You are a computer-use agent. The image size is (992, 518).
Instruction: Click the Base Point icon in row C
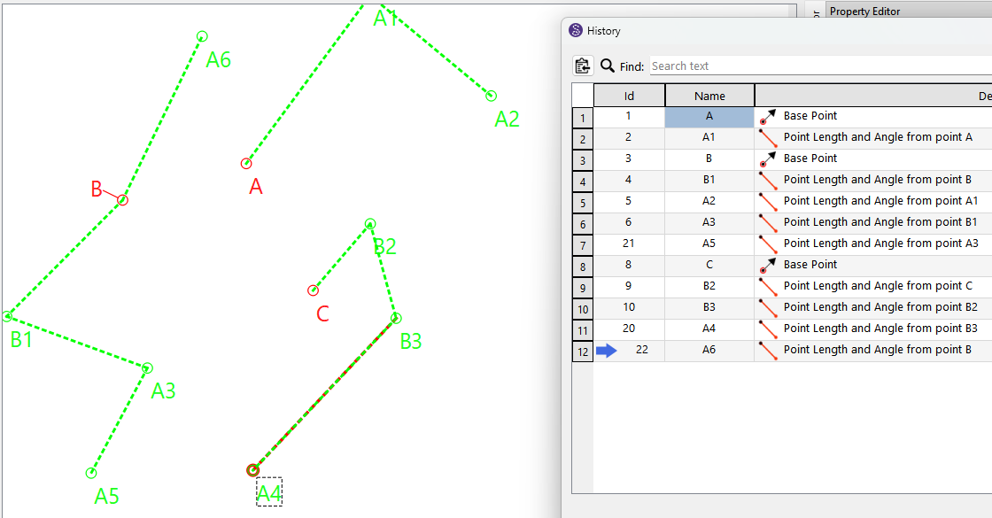[x=768, y=265]
